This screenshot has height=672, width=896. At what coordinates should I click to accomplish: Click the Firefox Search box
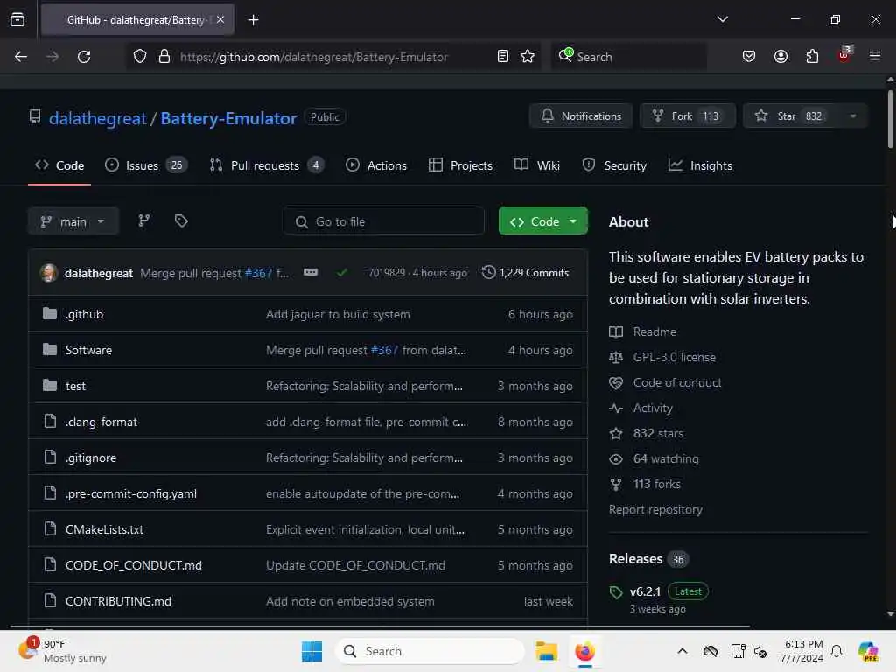click(x=628, y=57)
